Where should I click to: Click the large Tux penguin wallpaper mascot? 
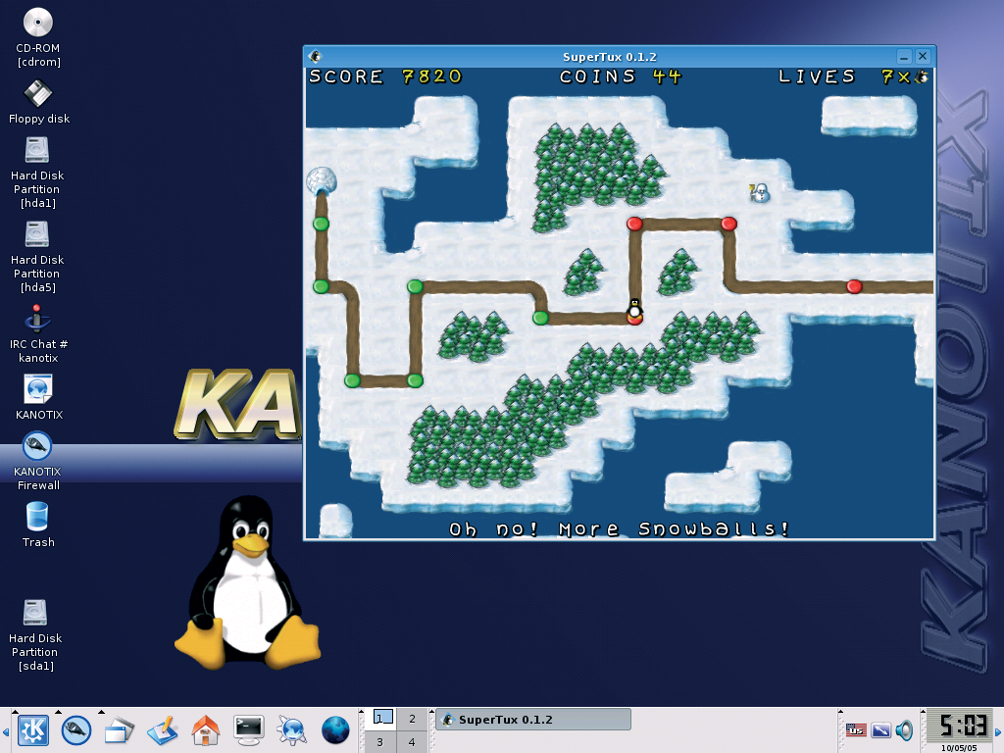(x=247, y=582)
